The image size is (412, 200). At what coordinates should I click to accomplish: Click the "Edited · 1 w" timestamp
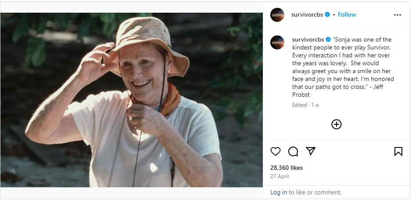[x=305, y=105]
